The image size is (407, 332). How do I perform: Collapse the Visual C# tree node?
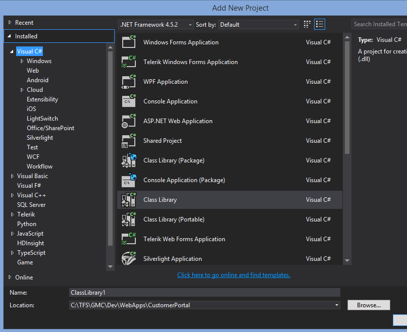click(x=12, y=51)
